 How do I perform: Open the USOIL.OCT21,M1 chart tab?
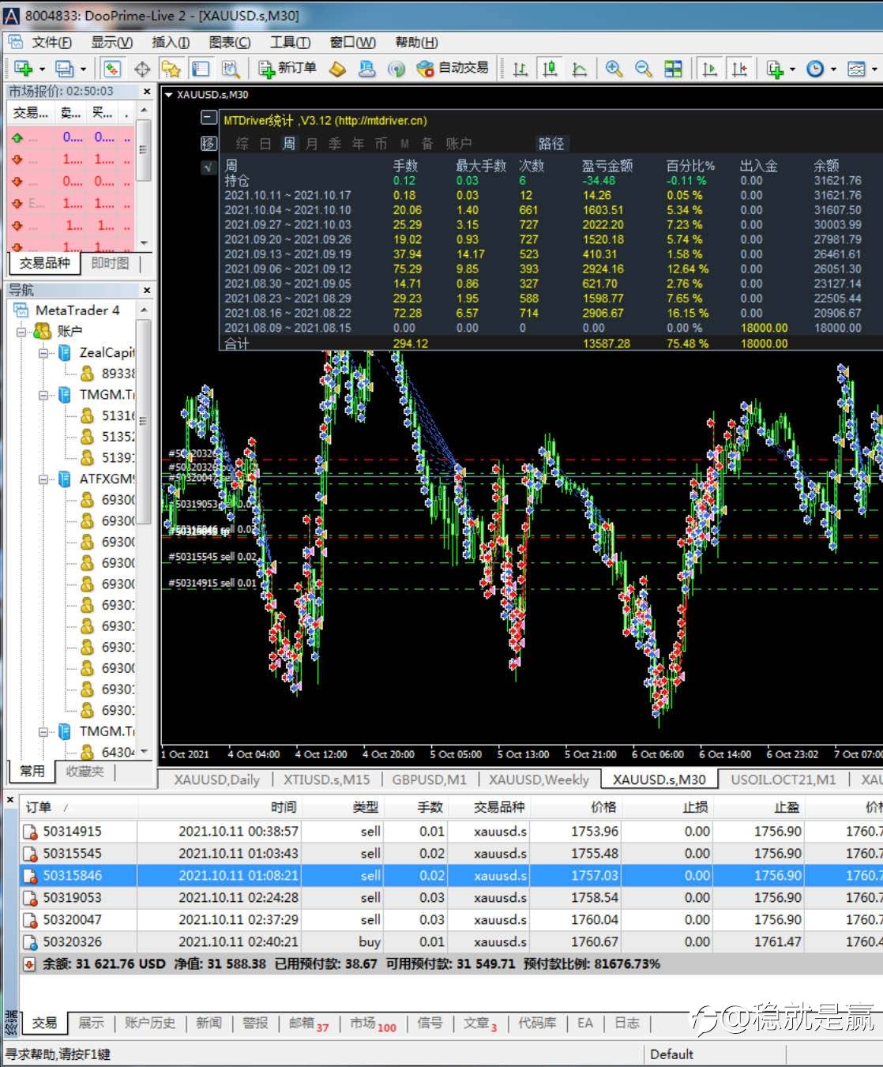pyautogui.click(x=783, y=780)
